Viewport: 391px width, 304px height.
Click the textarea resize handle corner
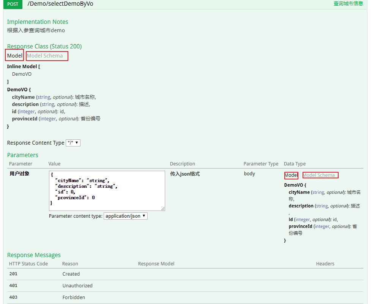coord(163,209)
